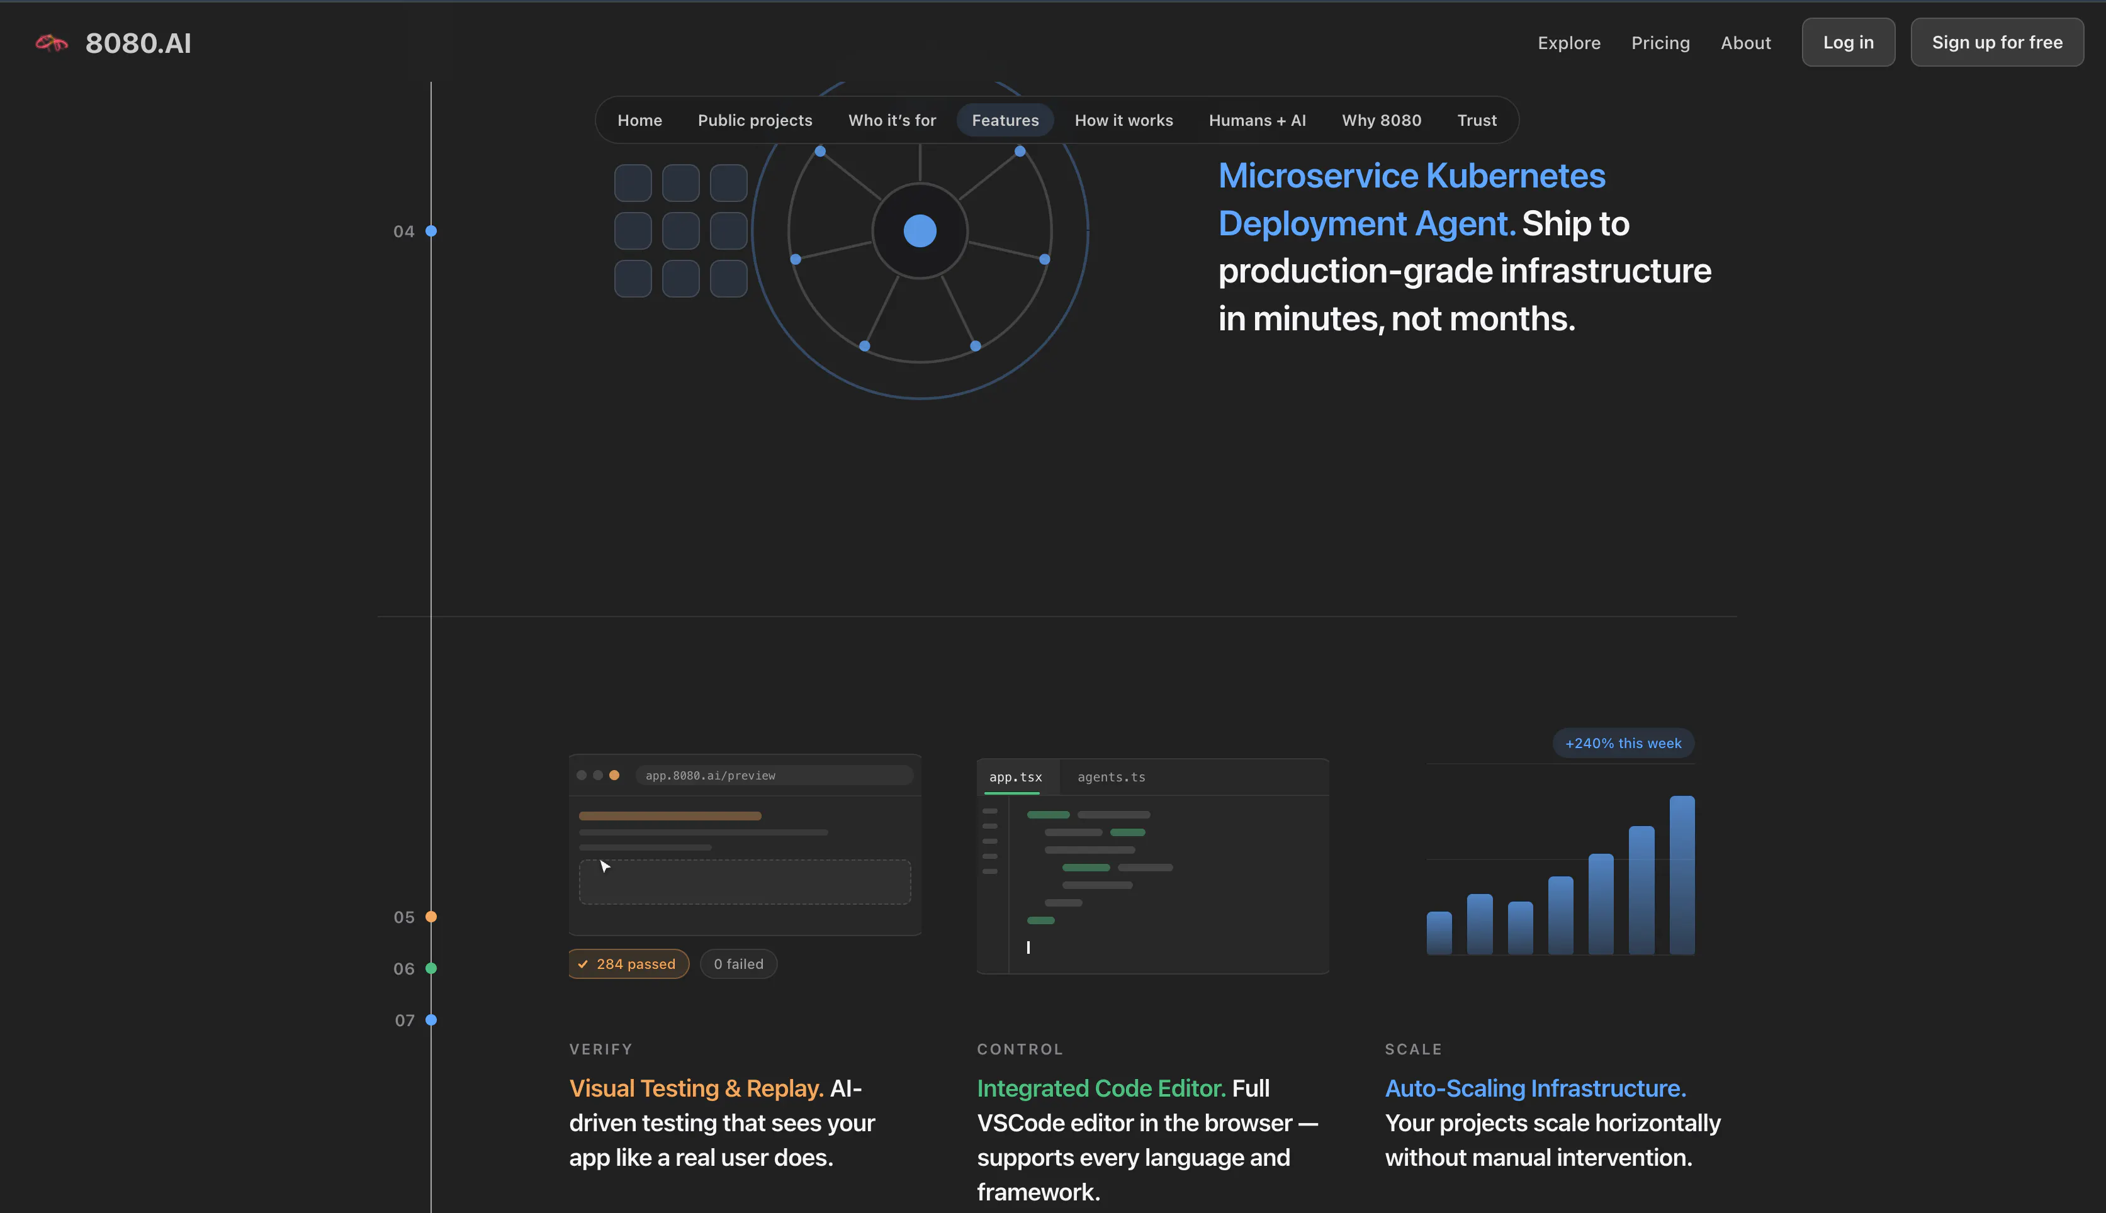Click the Visual Testing & Replay heading
Screen dimensions: 2106x1213
pyautogui.click(x=696, y=1088)
